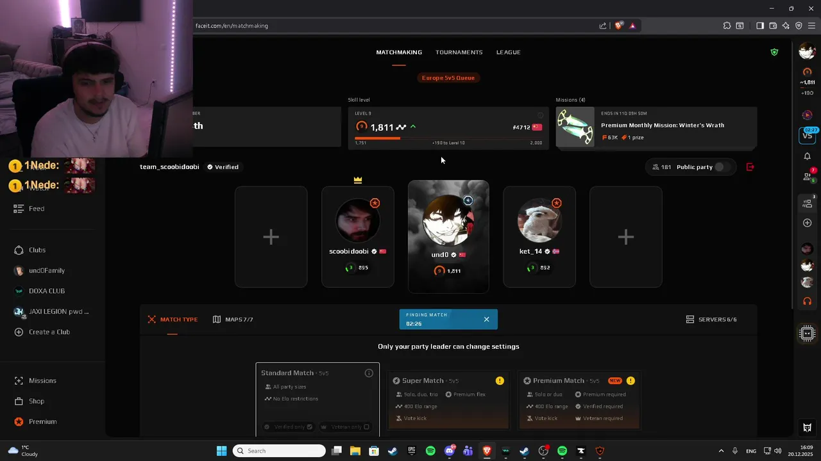Open the SERVERS 6/6 settings
Image resolution: width=821 pixels, height=461 pixels.
pyautogui.click(x=711, y=319)
